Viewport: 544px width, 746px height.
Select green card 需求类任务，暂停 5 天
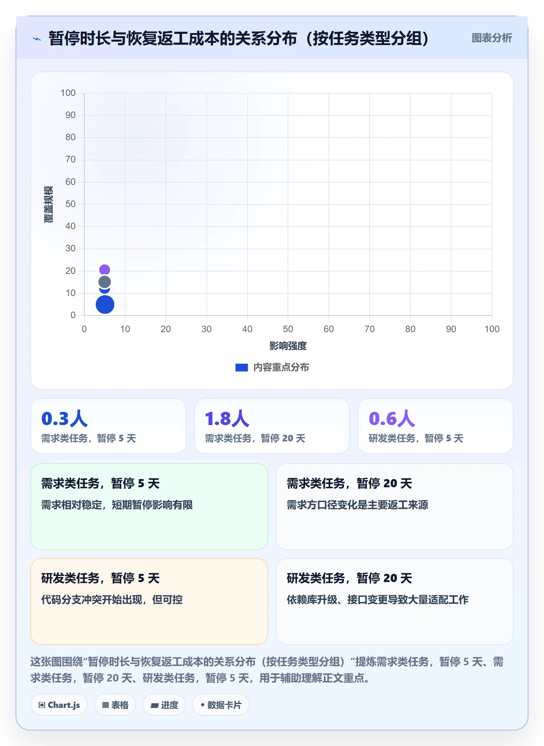(x=149, y=507)
